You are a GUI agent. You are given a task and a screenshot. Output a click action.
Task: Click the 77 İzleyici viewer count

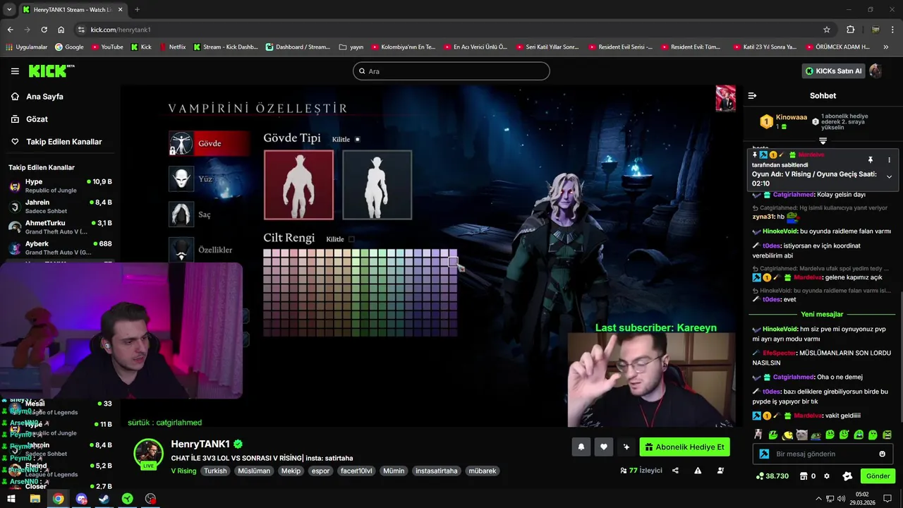coord(641,471)
